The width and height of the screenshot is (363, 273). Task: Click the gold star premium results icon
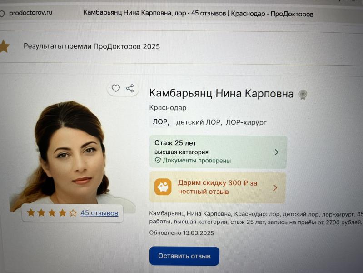click(4, 46)
